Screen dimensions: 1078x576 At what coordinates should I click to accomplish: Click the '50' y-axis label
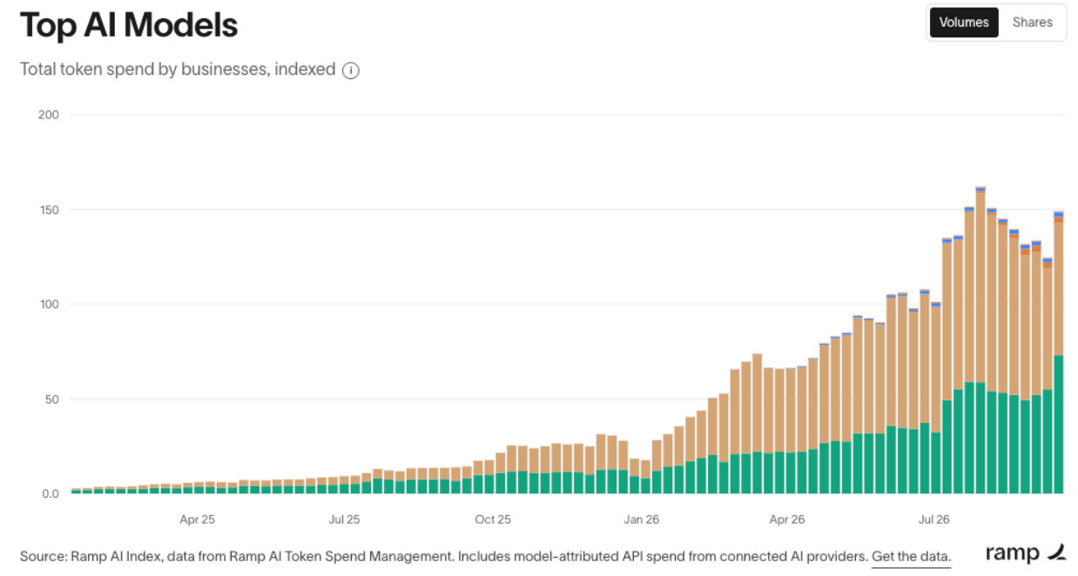click(51, 399)
